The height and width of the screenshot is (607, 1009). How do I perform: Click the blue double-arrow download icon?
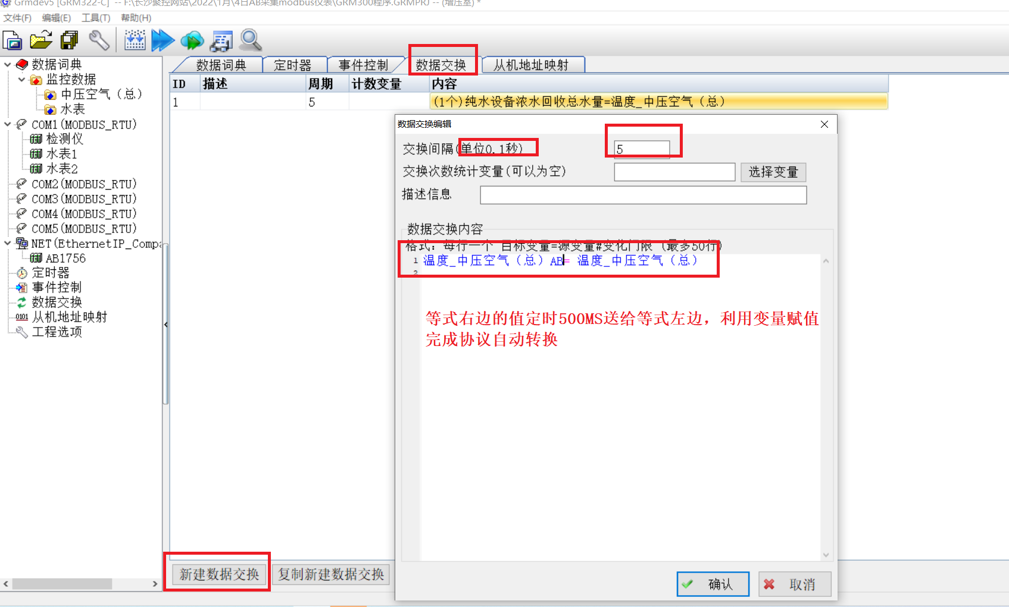[x=163, y=40]
